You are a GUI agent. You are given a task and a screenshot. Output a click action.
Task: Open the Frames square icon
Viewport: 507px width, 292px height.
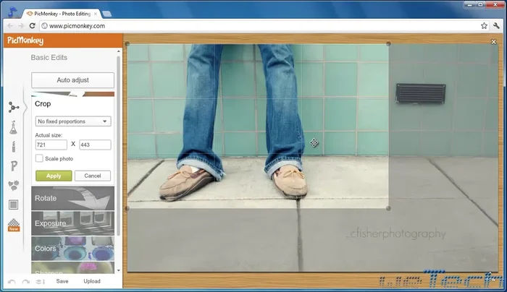point(13,205)
